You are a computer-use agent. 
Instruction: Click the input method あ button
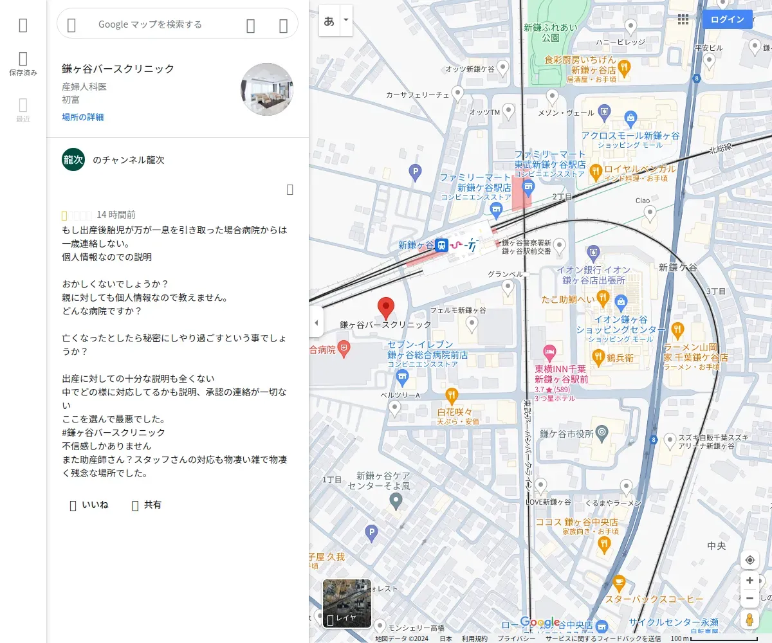[x=329, y=21]
